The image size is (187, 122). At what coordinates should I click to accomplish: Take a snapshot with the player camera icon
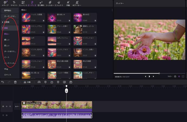pyautogui.click(x=175, y=76)
